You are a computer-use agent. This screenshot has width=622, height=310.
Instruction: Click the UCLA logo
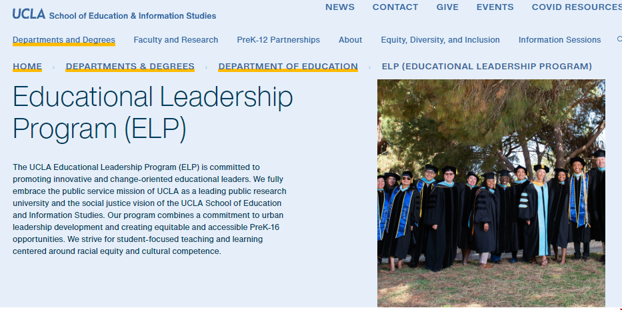(29, 13)
